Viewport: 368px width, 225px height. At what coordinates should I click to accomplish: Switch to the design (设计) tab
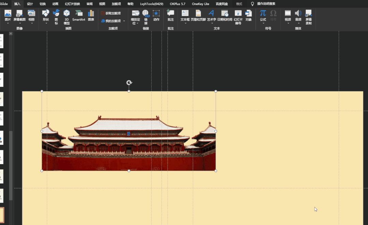(30, 4)
